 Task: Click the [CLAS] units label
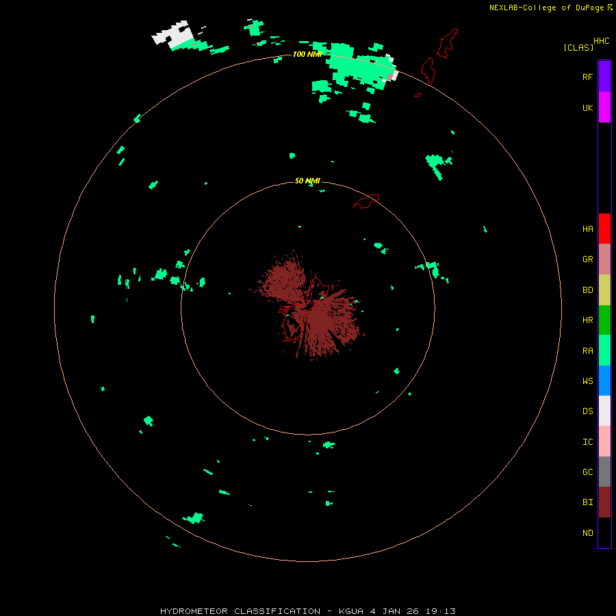(578, 47)
